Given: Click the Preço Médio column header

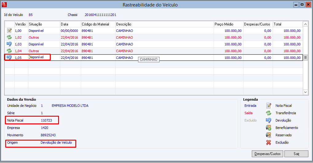Looking at the screenshot, I should 228,24.
